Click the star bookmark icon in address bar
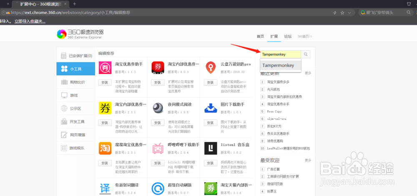Screen dimensions: 417x196 [x=342, y=12]
